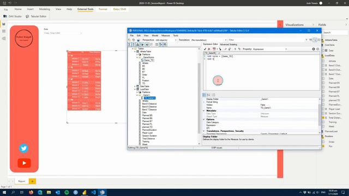Click the Filter input in Tabular Editor
The height and width of the screenshot is (196, 349).
coord(266,40)
